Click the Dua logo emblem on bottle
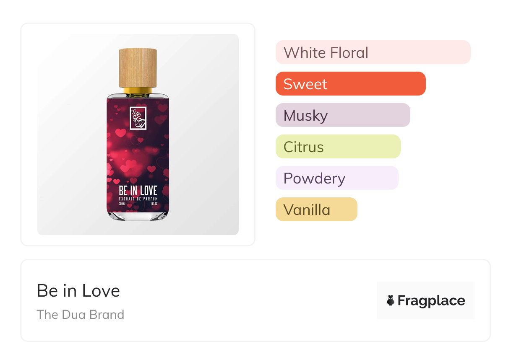The width and height of the screenshot is (511, 362). pyautogui.click(x=138, y=118)
